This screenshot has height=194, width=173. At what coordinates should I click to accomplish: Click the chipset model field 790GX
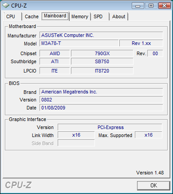pyautogui.click(x=102, y=53)
